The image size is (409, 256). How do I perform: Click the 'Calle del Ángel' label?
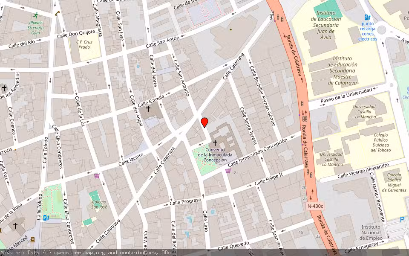click(x=136, y=111)
